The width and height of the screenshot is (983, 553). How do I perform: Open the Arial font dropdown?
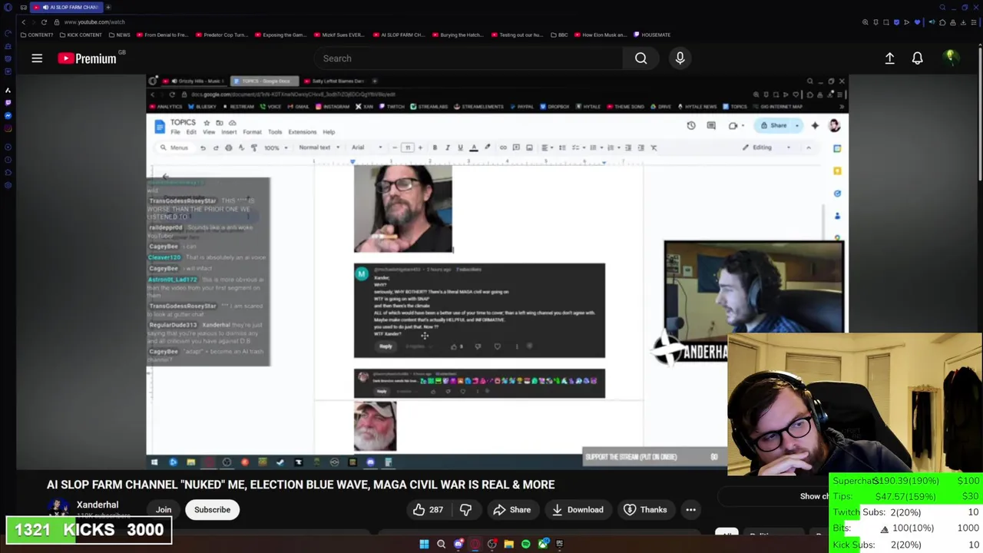[x=366, y=147]
